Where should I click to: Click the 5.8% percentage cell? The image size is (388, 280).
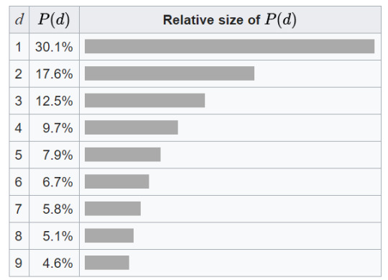coord(54,209)
